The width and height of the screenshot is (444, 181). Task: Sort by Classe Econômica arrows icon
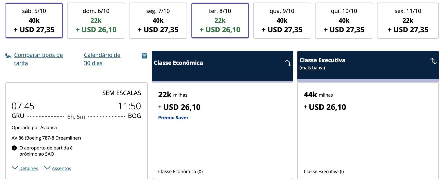tap(288, 63)
